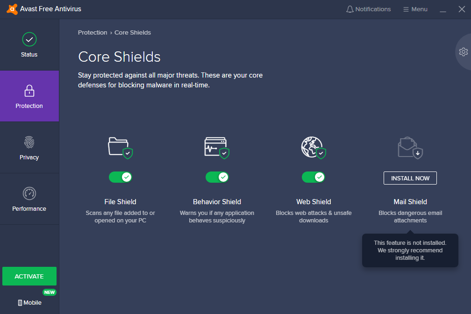471x314 pixels.
Task: Open the Status section
Action: (x=29, y=45)
